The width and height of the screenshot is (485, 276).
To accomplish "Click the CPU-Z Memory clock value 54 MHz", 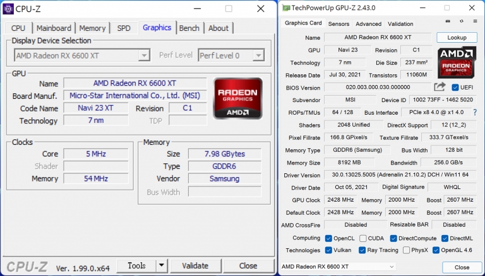I will [x=96, y=178].
